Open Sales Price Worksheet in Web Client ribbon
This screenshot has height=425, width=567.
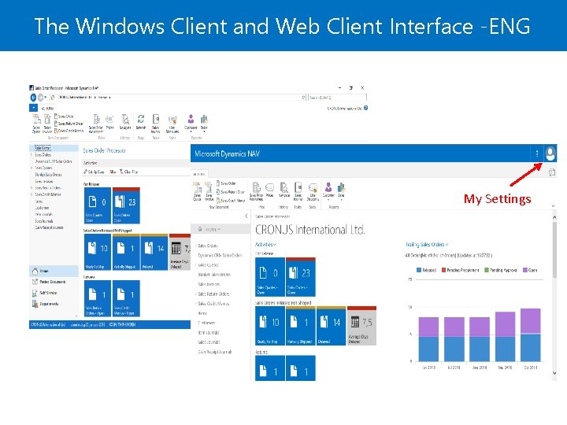[257, 191]
